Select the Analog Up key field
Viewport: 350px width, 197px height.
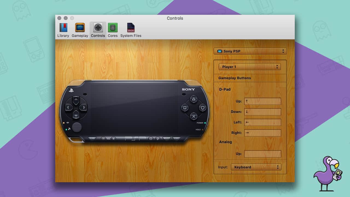(x=262, y=154)
